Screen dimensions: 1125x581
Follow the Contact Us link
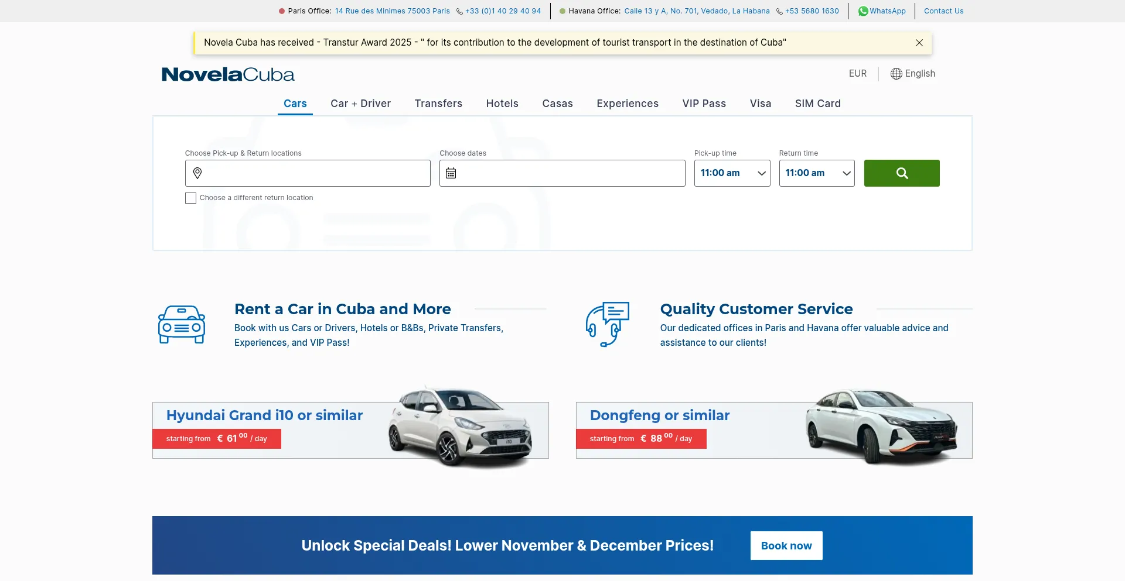(943, 11)
